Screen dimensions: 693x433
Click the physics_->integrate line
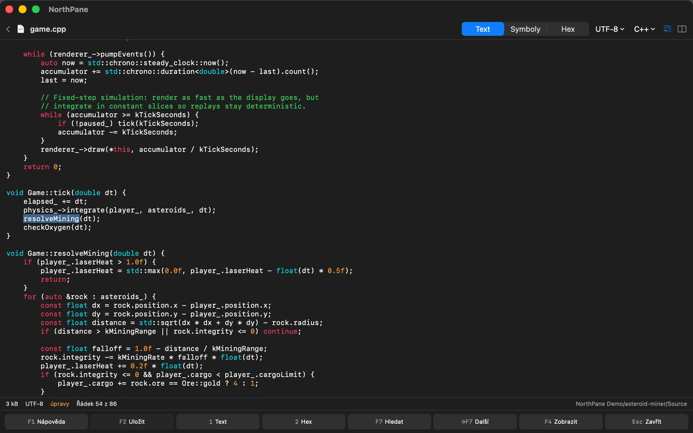pyautogui.click(x=119, y=210)
